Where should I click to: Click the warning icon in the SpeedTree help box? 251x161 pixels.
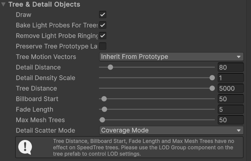[25, 147]
